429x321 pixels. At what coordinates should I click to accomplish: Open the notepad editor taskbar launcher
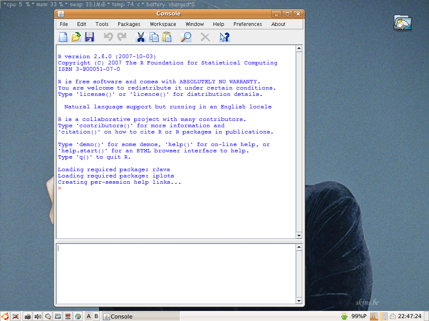[48, 316]
